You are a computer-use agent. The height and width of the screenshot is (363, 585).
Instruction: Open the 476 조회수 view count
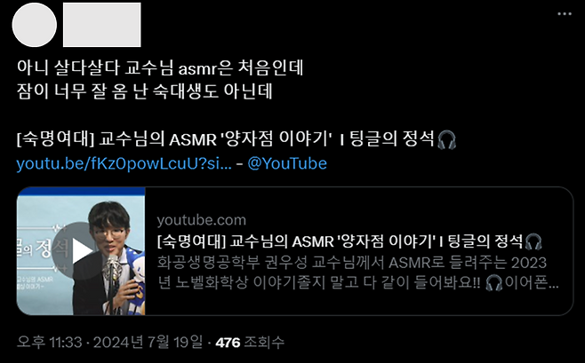click(x=250, y=342)
